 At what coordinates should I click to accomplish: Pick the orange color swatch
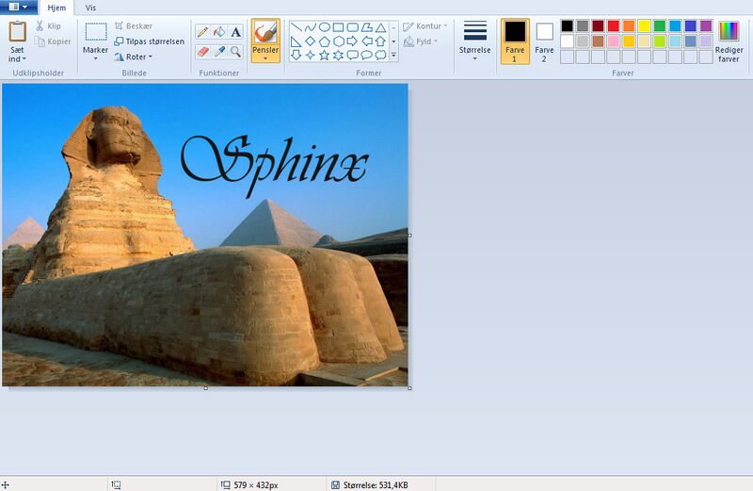[629, 26]
